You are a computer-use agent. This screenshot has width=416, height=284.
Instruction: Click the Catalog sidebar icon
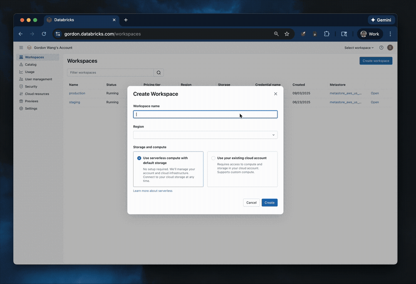(21, 65)
